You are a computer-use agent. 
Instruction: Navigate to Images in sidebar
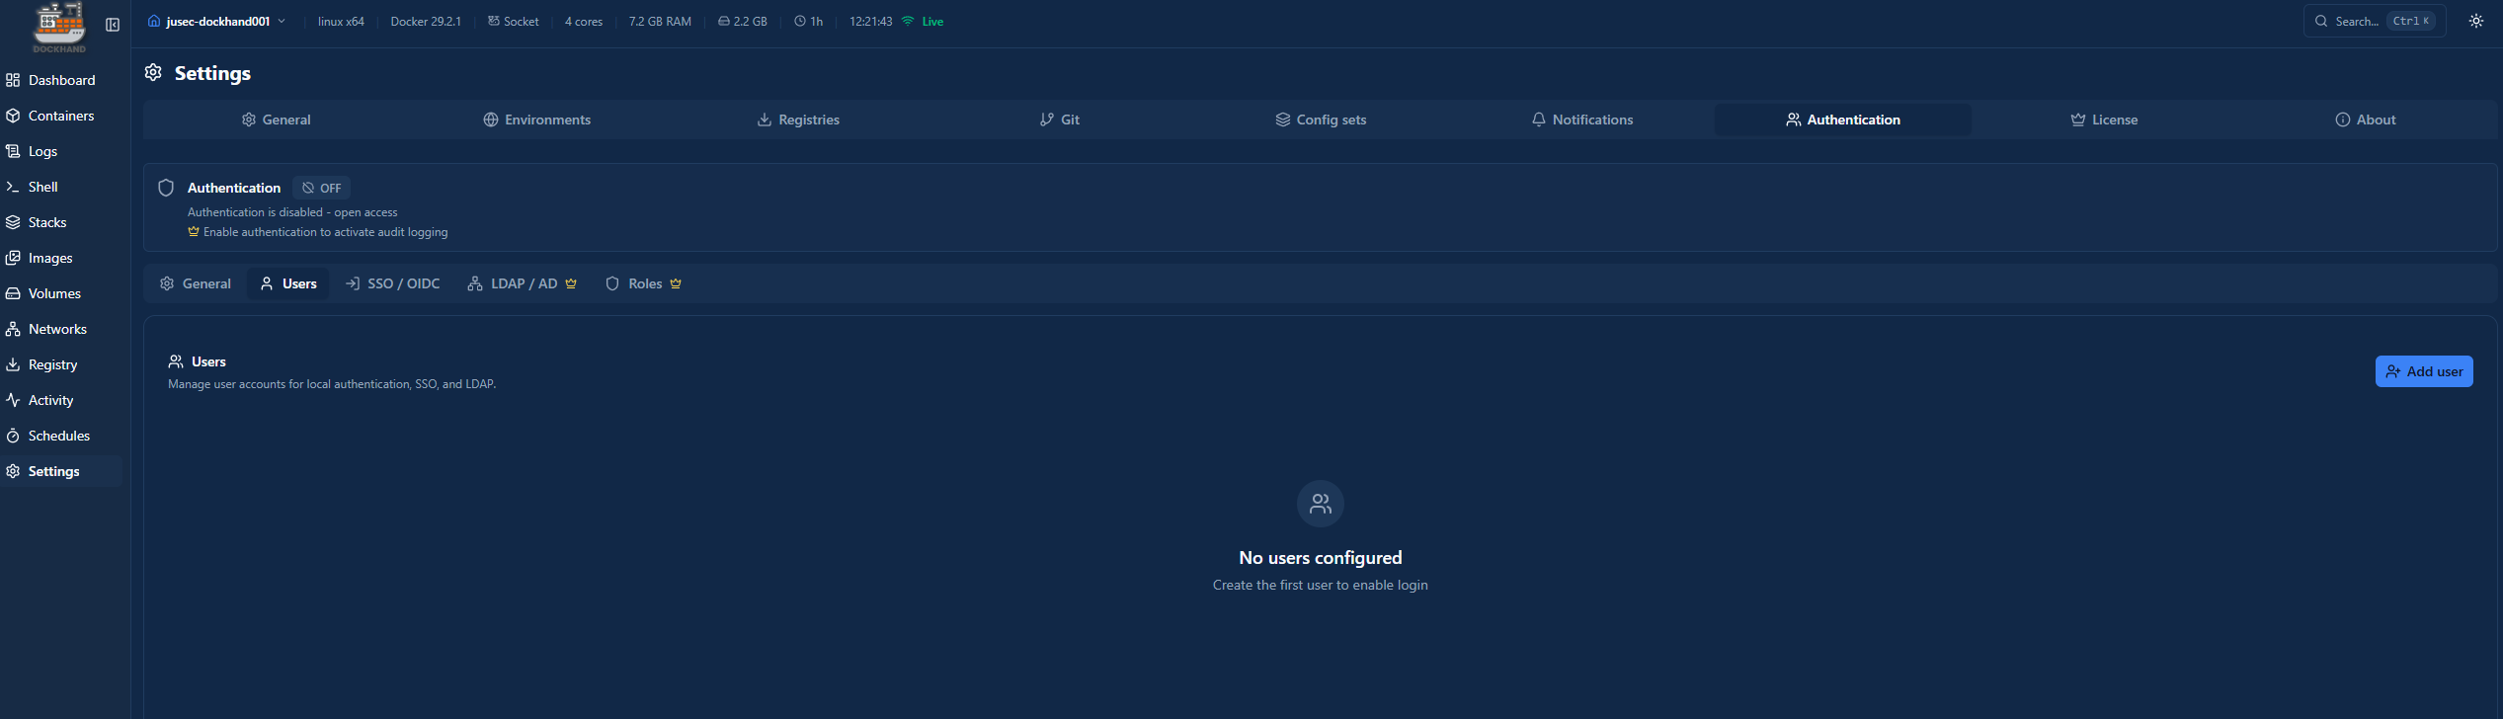point(50,258)
